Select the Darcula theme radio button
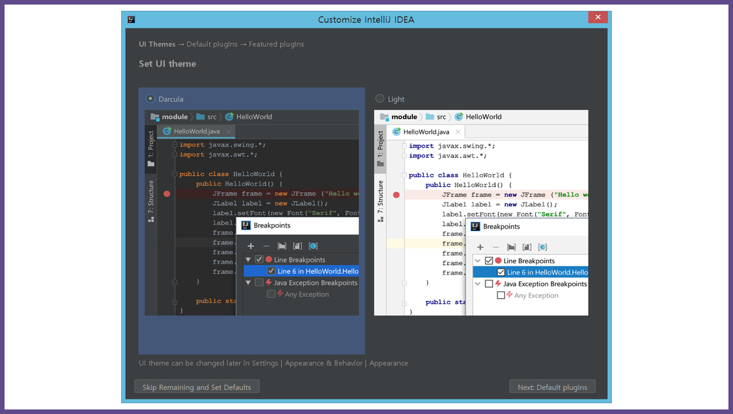The height and width of the screenshot is (414, 733). [150, 98]
